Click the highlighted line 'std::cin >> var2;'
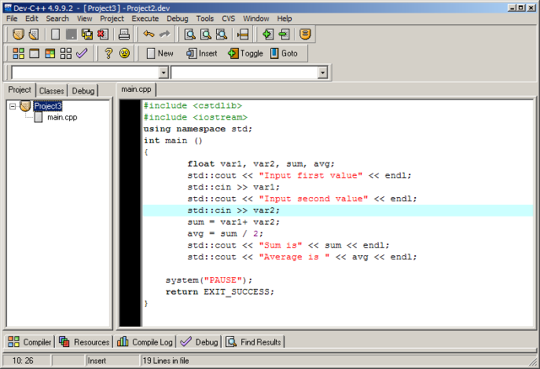This screenshot has height=369, width=540. click(337, 211)
